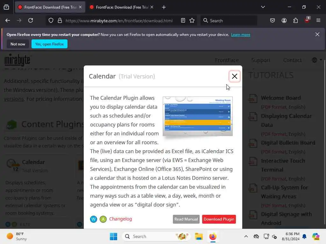Open the Firefox application menu
The image size is (326, 244).
pos(318,21)
